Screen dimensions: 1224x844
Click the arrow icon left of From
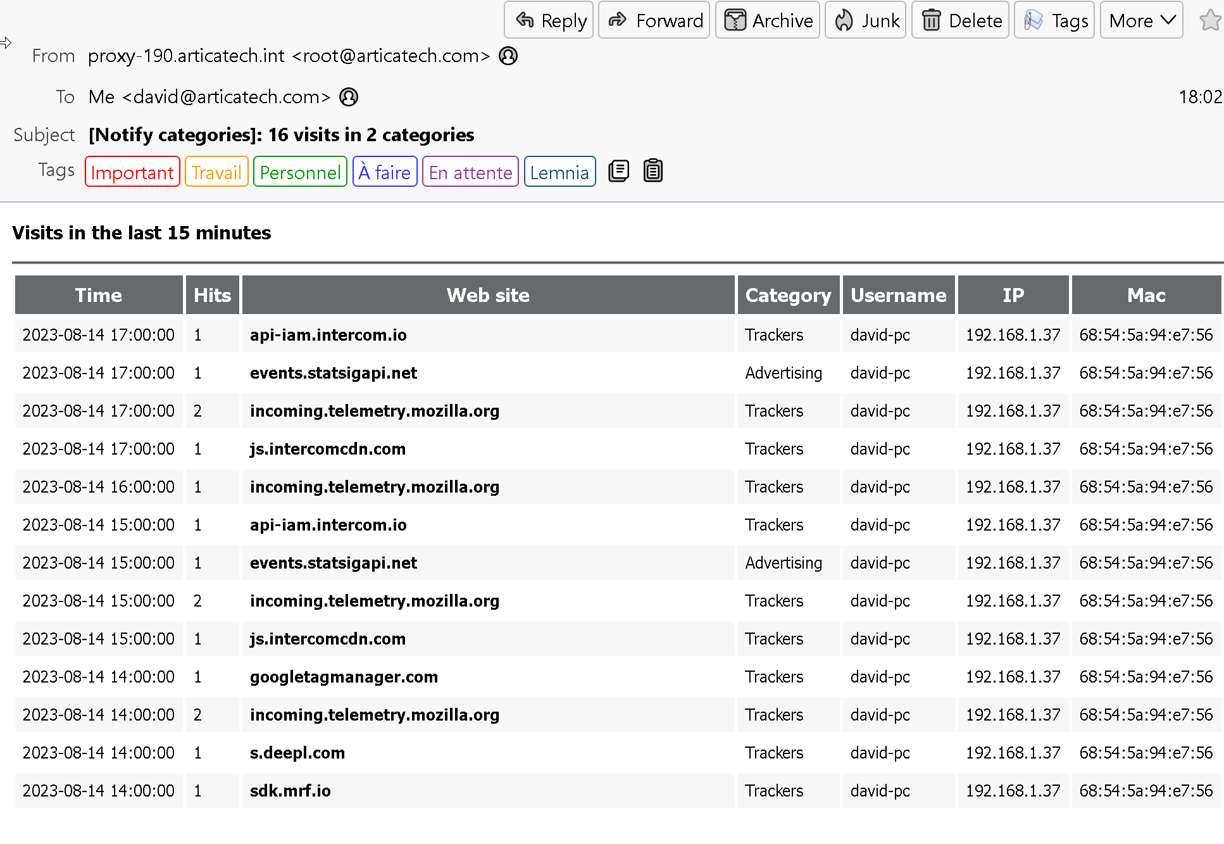pyautogui.click(x=6, y=43)
